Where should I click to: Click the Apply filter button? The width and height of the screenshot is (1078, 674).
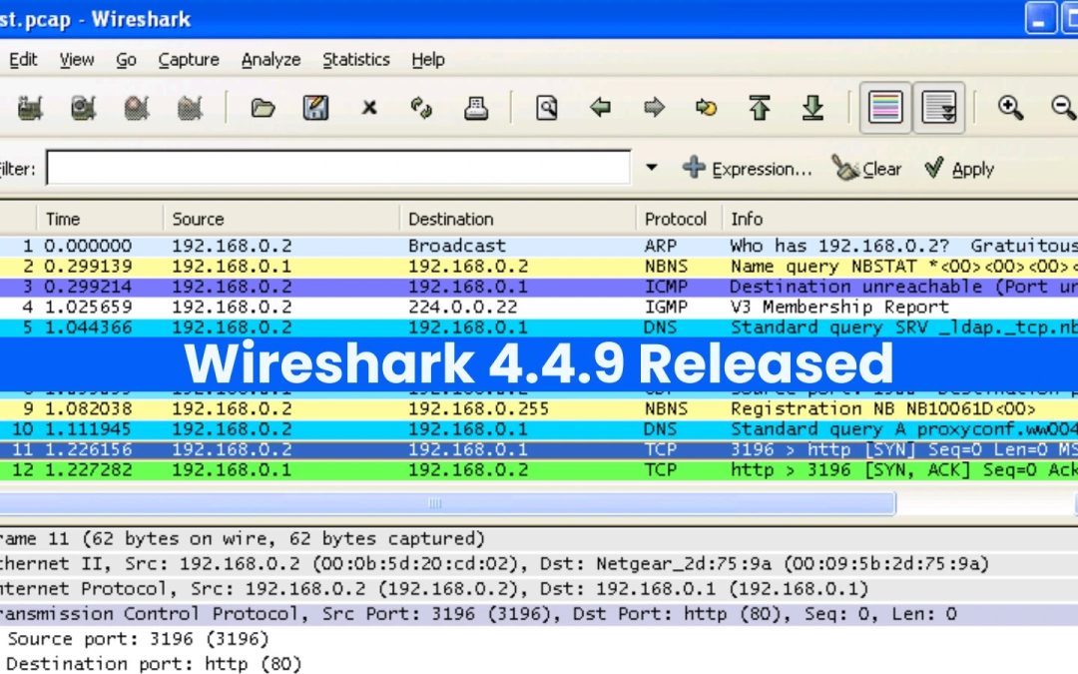pos(960,169)
